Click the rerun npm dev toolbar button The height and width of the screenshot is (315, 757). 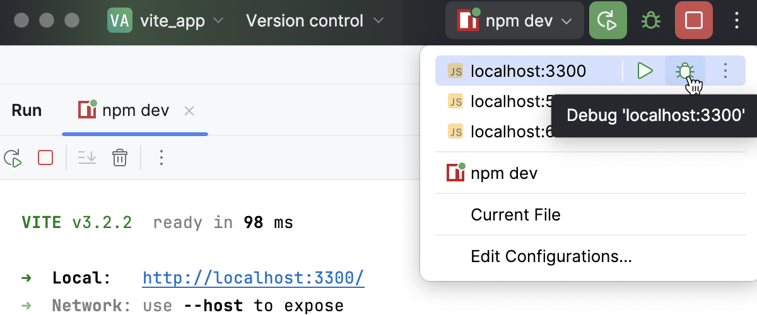[x=607, y=21]
